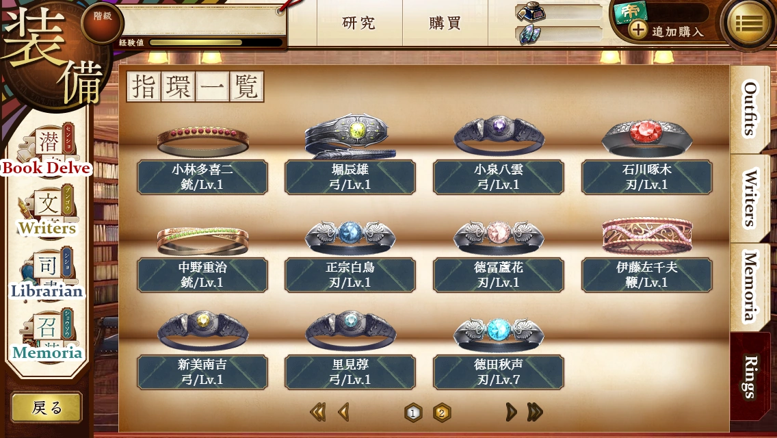Switch to the Memoria side tab
This screenshot has height=438, width=777.
click(x=749, y=286)
